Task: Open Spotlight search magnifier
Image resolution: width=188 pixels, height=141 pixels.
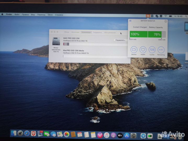Action: coord(186,16)
